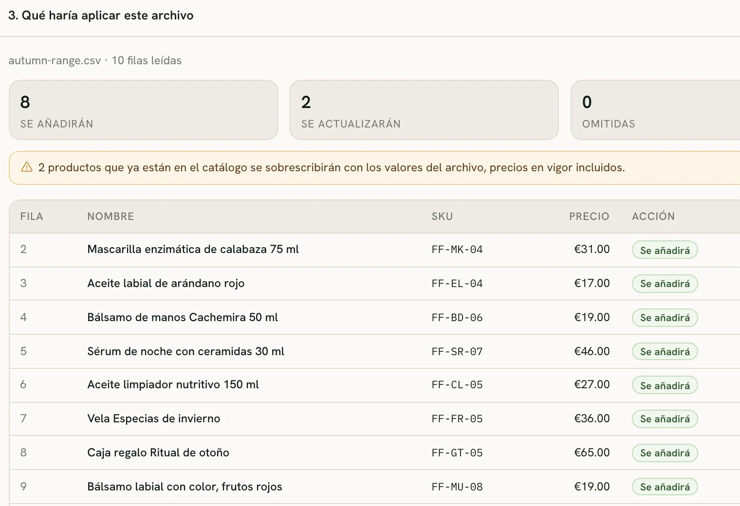This screenshot has width=740, height=506.
Task: Click the ACCIÓN column header
Action: tap(653, 217)
